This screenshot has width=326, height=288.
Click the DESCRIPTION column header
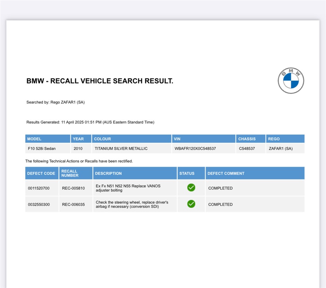[109, 174]
